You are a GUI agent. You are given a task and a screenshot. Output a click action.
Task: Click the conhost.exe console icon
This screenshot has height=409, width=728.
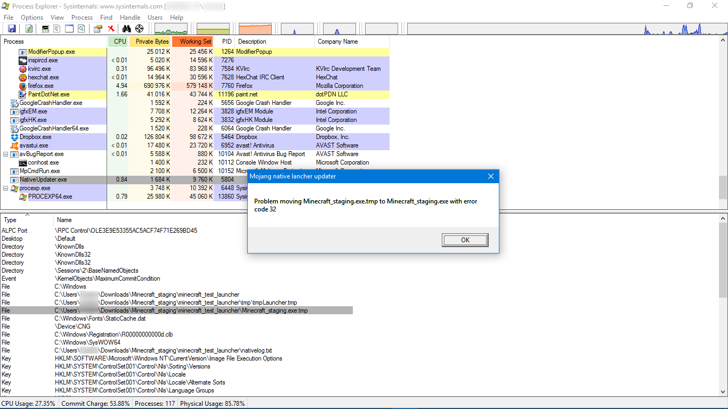(x=23, y=162)
